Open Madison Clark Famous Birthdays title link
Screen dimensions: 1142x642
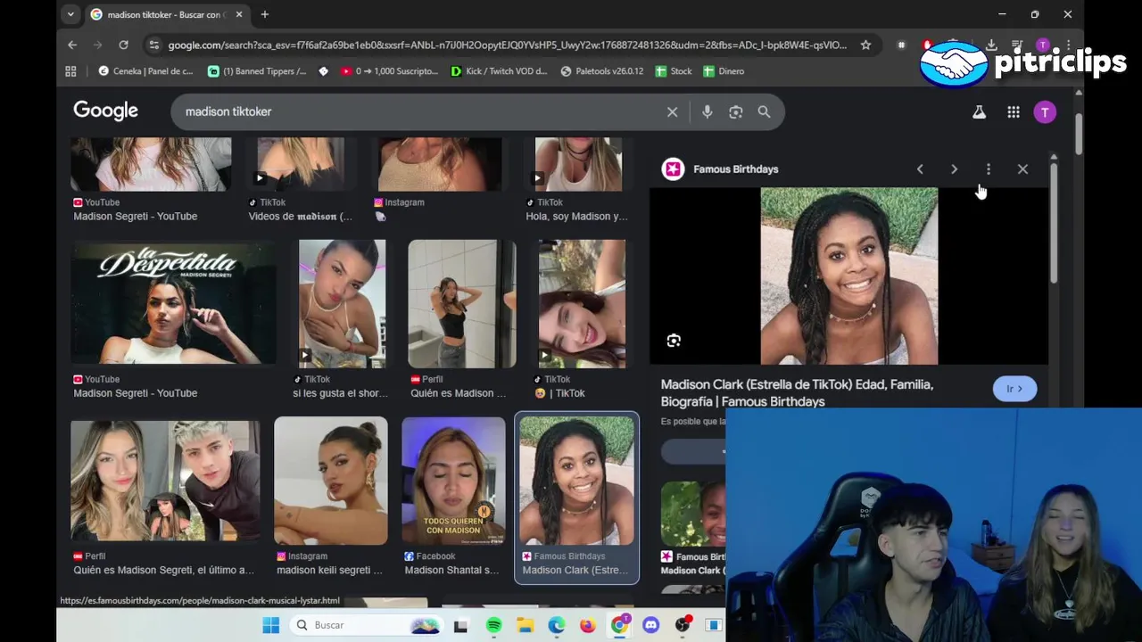coord(797,393)
